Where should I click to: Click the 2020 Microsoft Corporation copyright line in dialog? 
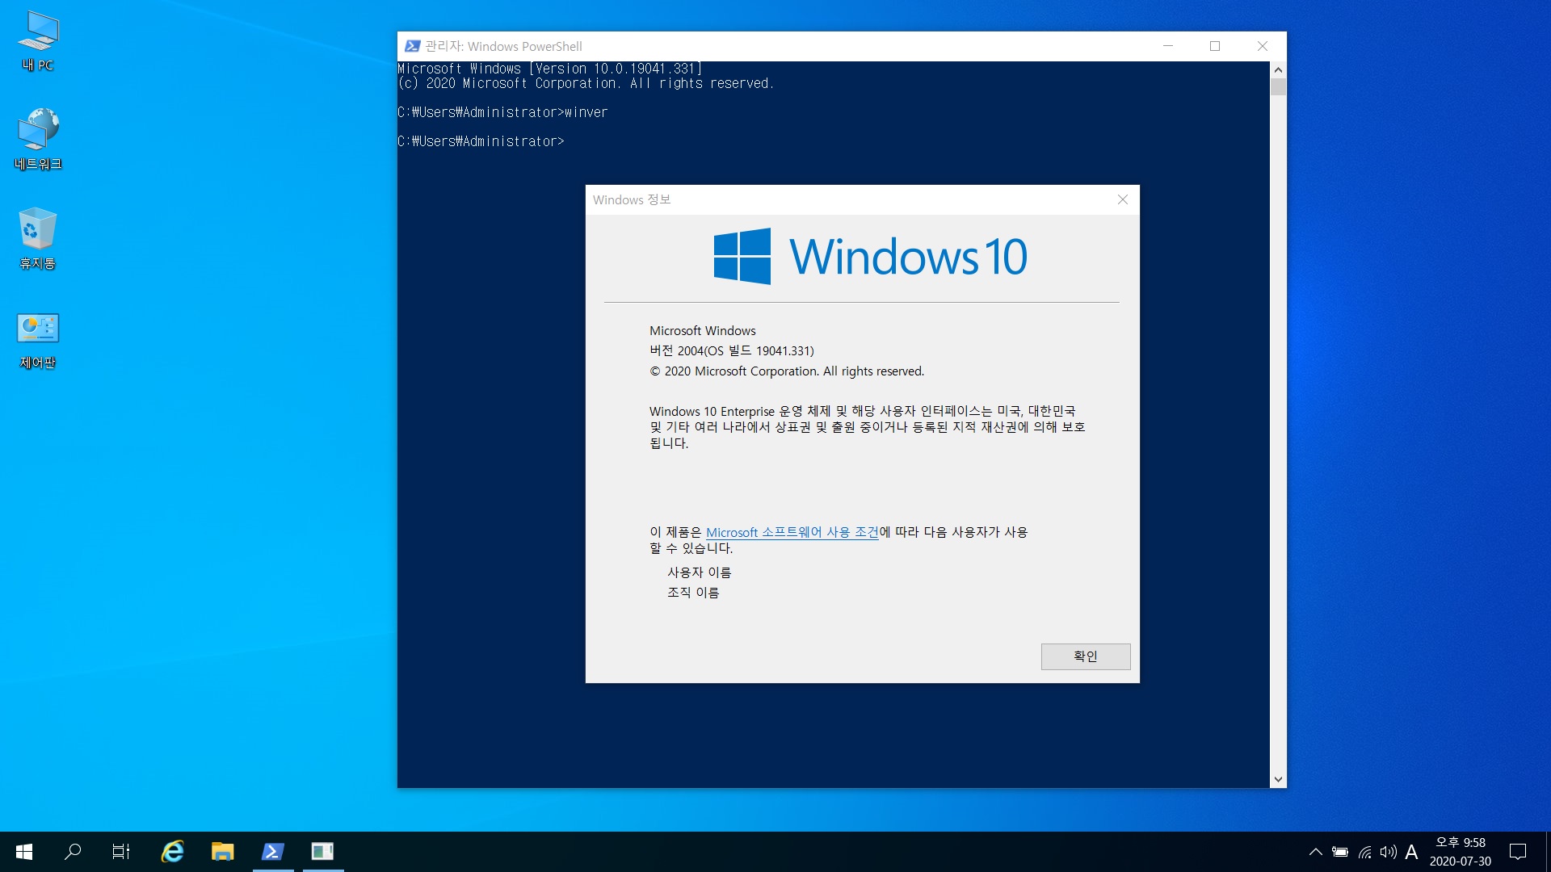click(787, 371)
